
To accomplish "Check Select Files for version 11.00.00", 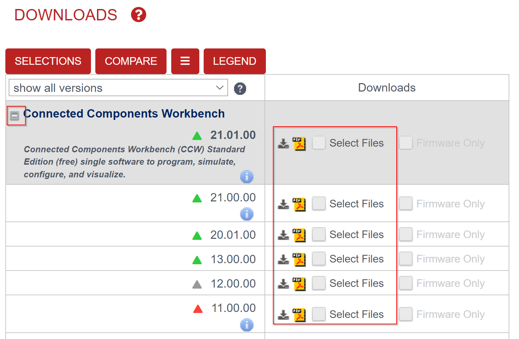I will (x=319, y=314).
